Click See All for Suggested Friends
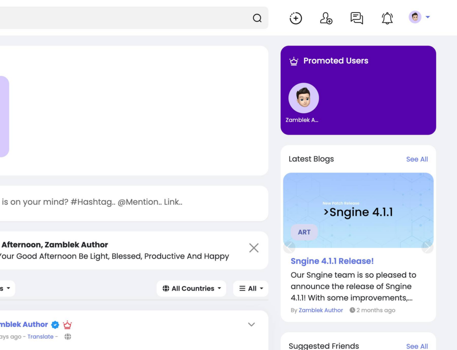Viewport: 457px width, 350px height. point(417,346)
